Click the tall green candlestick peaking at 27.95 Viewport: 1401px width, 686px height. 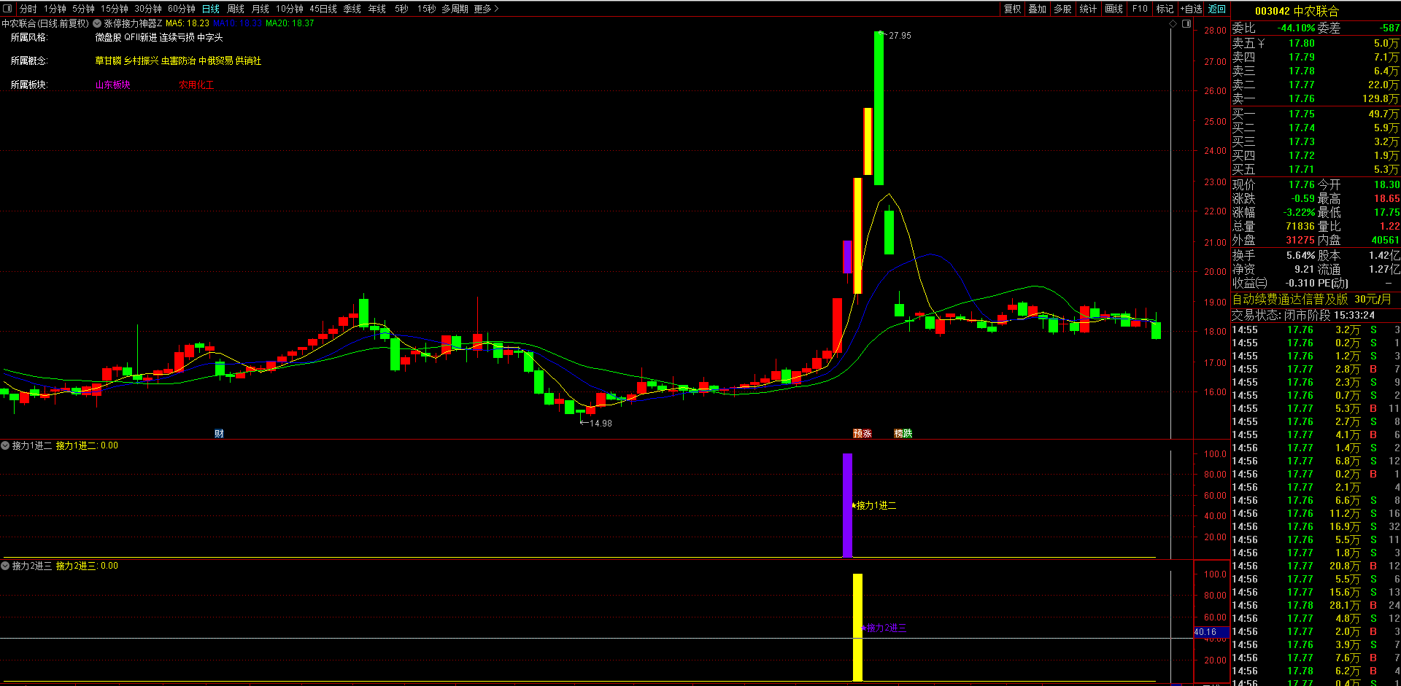879,109
